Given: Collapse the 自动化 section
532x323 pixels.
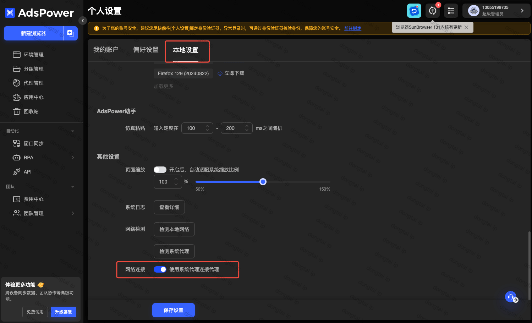Looking at the screenshot, I should (73, 131).
